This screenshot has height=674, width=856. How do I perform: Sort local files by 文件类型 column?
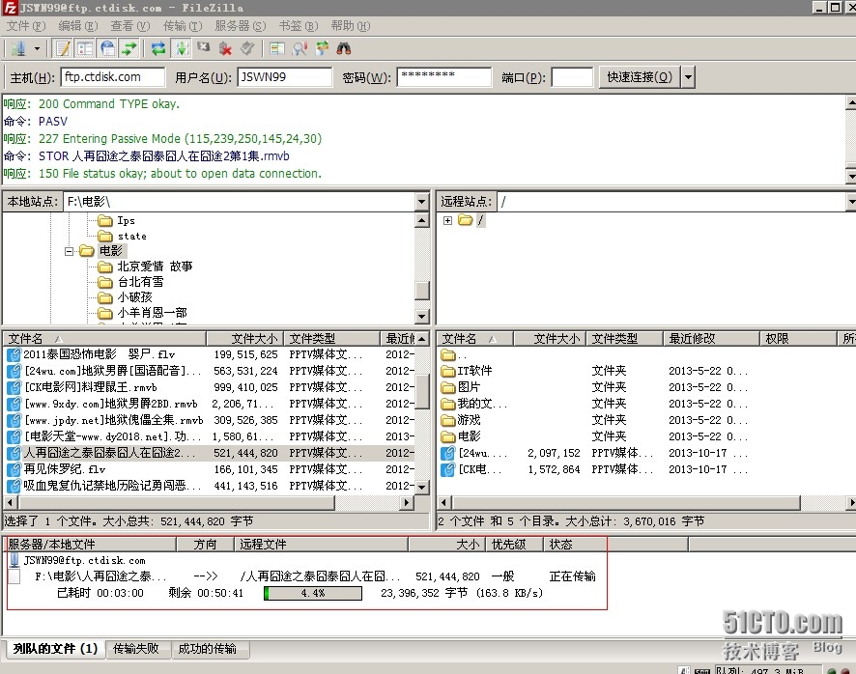click(332, 338)
